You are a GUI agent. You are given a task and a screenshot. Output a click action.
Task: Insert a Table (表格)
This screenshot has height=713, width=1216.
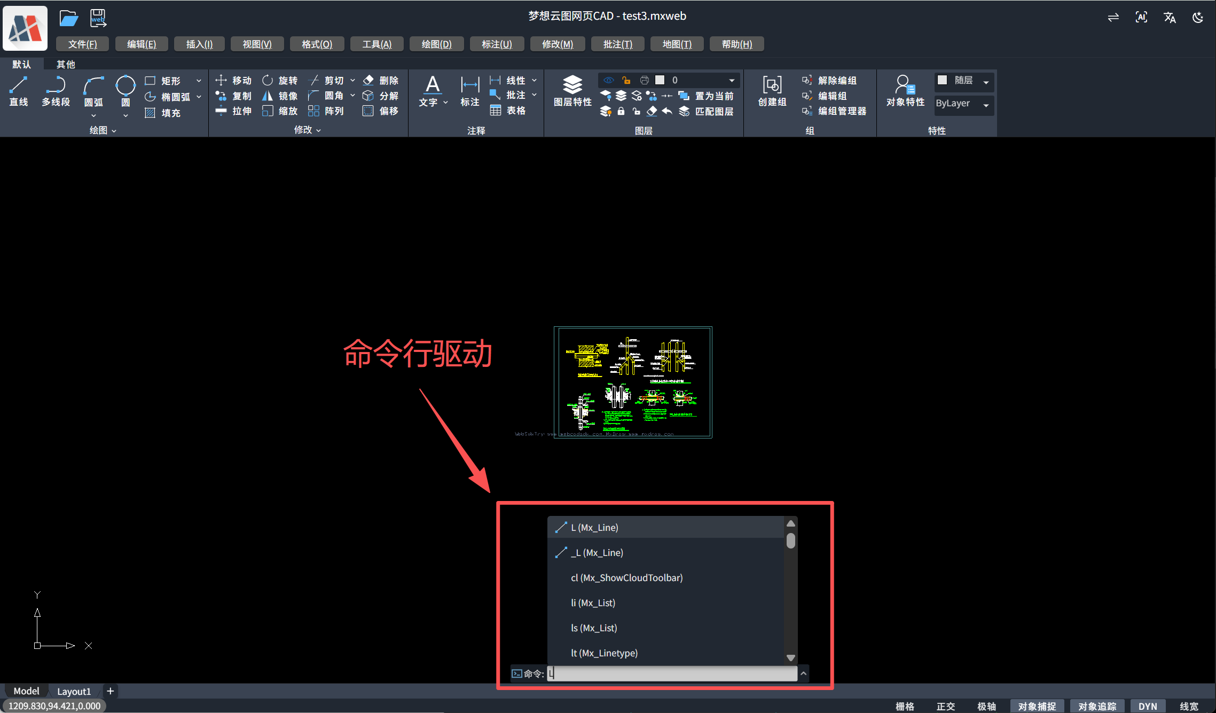coord(508,111)
